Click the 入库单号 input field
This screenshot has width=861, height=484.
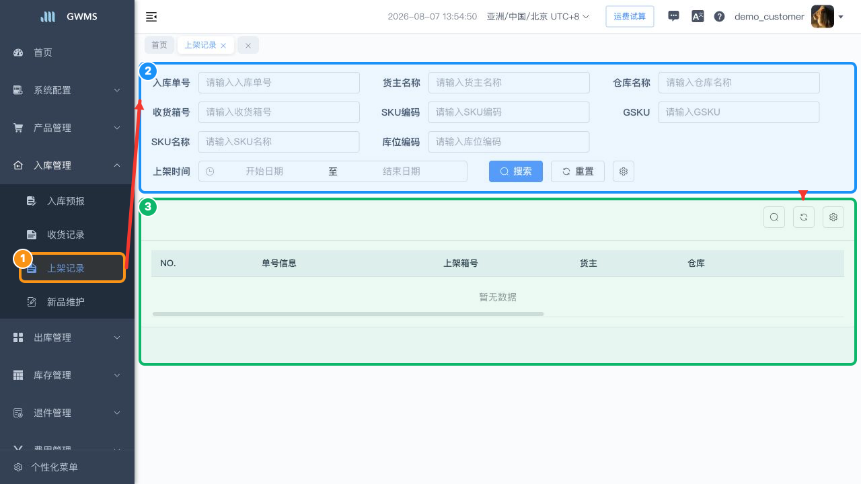click(279, 83)
